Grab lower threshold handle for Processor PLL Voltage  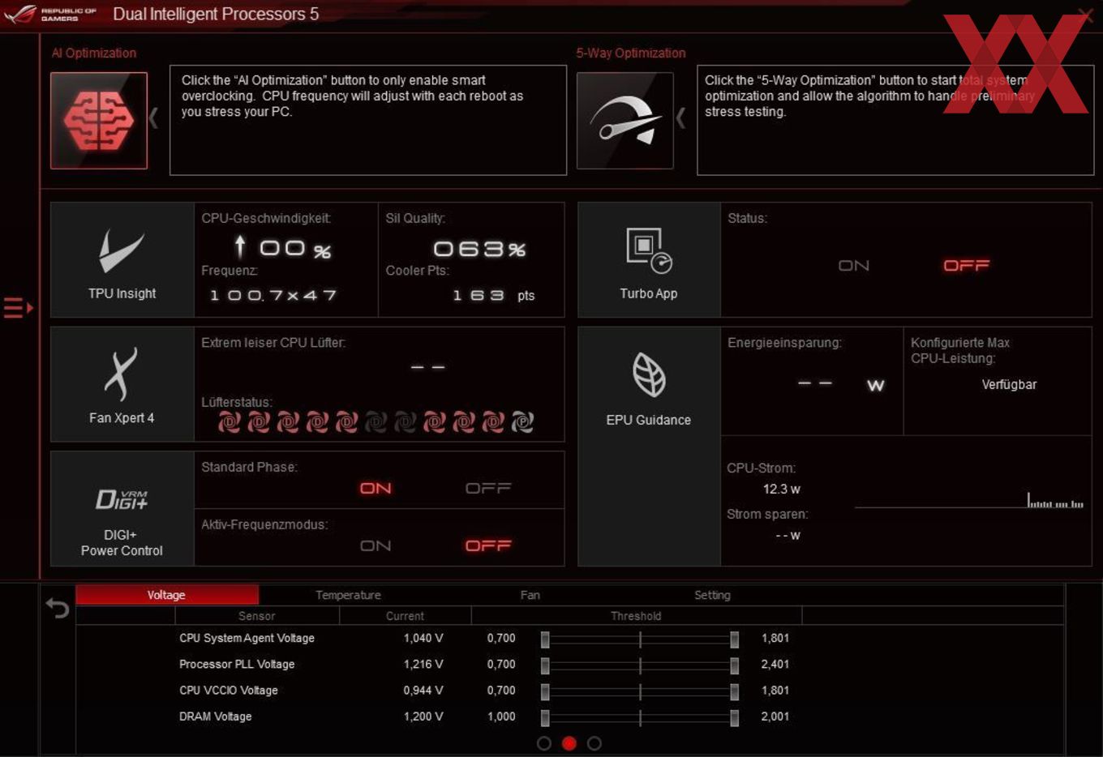[545, 665]
